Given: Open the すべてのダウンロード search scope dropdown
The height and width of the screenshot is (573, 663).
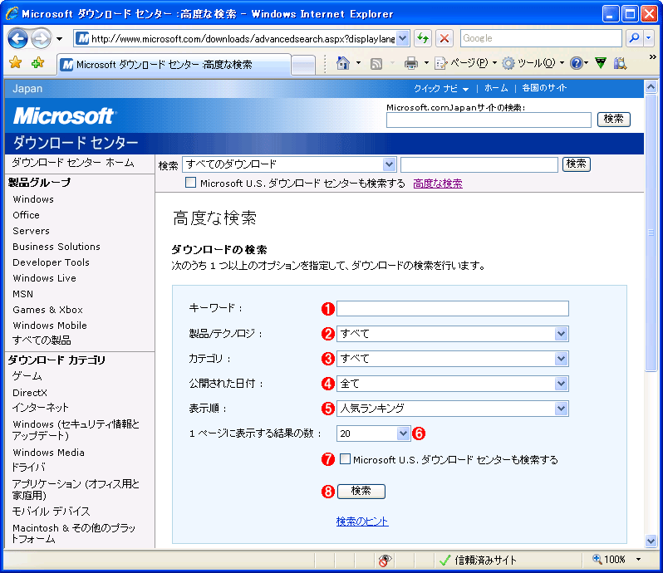Looking at the screenshot, I should 289,164.
